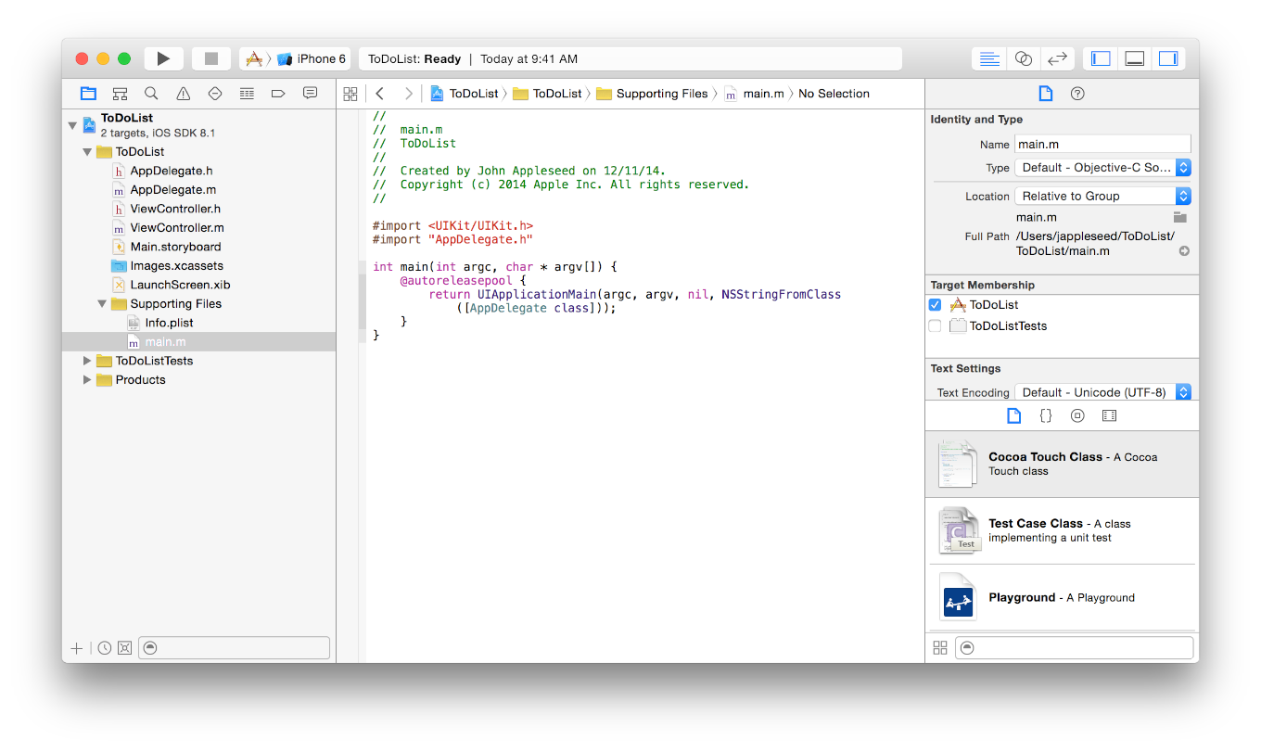Open the Find navigator (magnifier icon)

point(151,94)
